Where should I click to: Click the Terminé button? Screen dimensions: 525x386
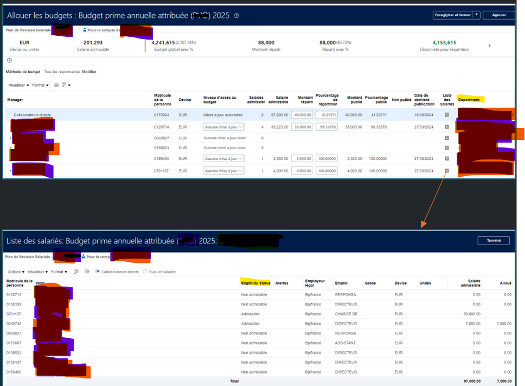pyautogui.click(x=494, y=240)
